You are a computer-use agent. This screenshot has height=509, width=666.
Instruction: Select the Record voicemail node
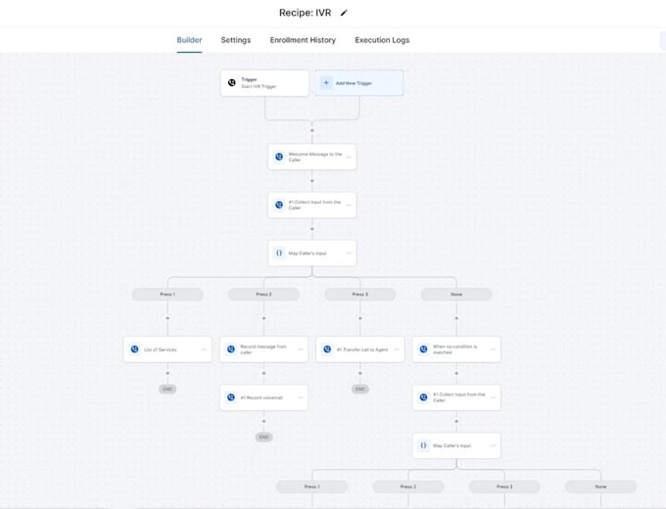[x=263, y=397]
